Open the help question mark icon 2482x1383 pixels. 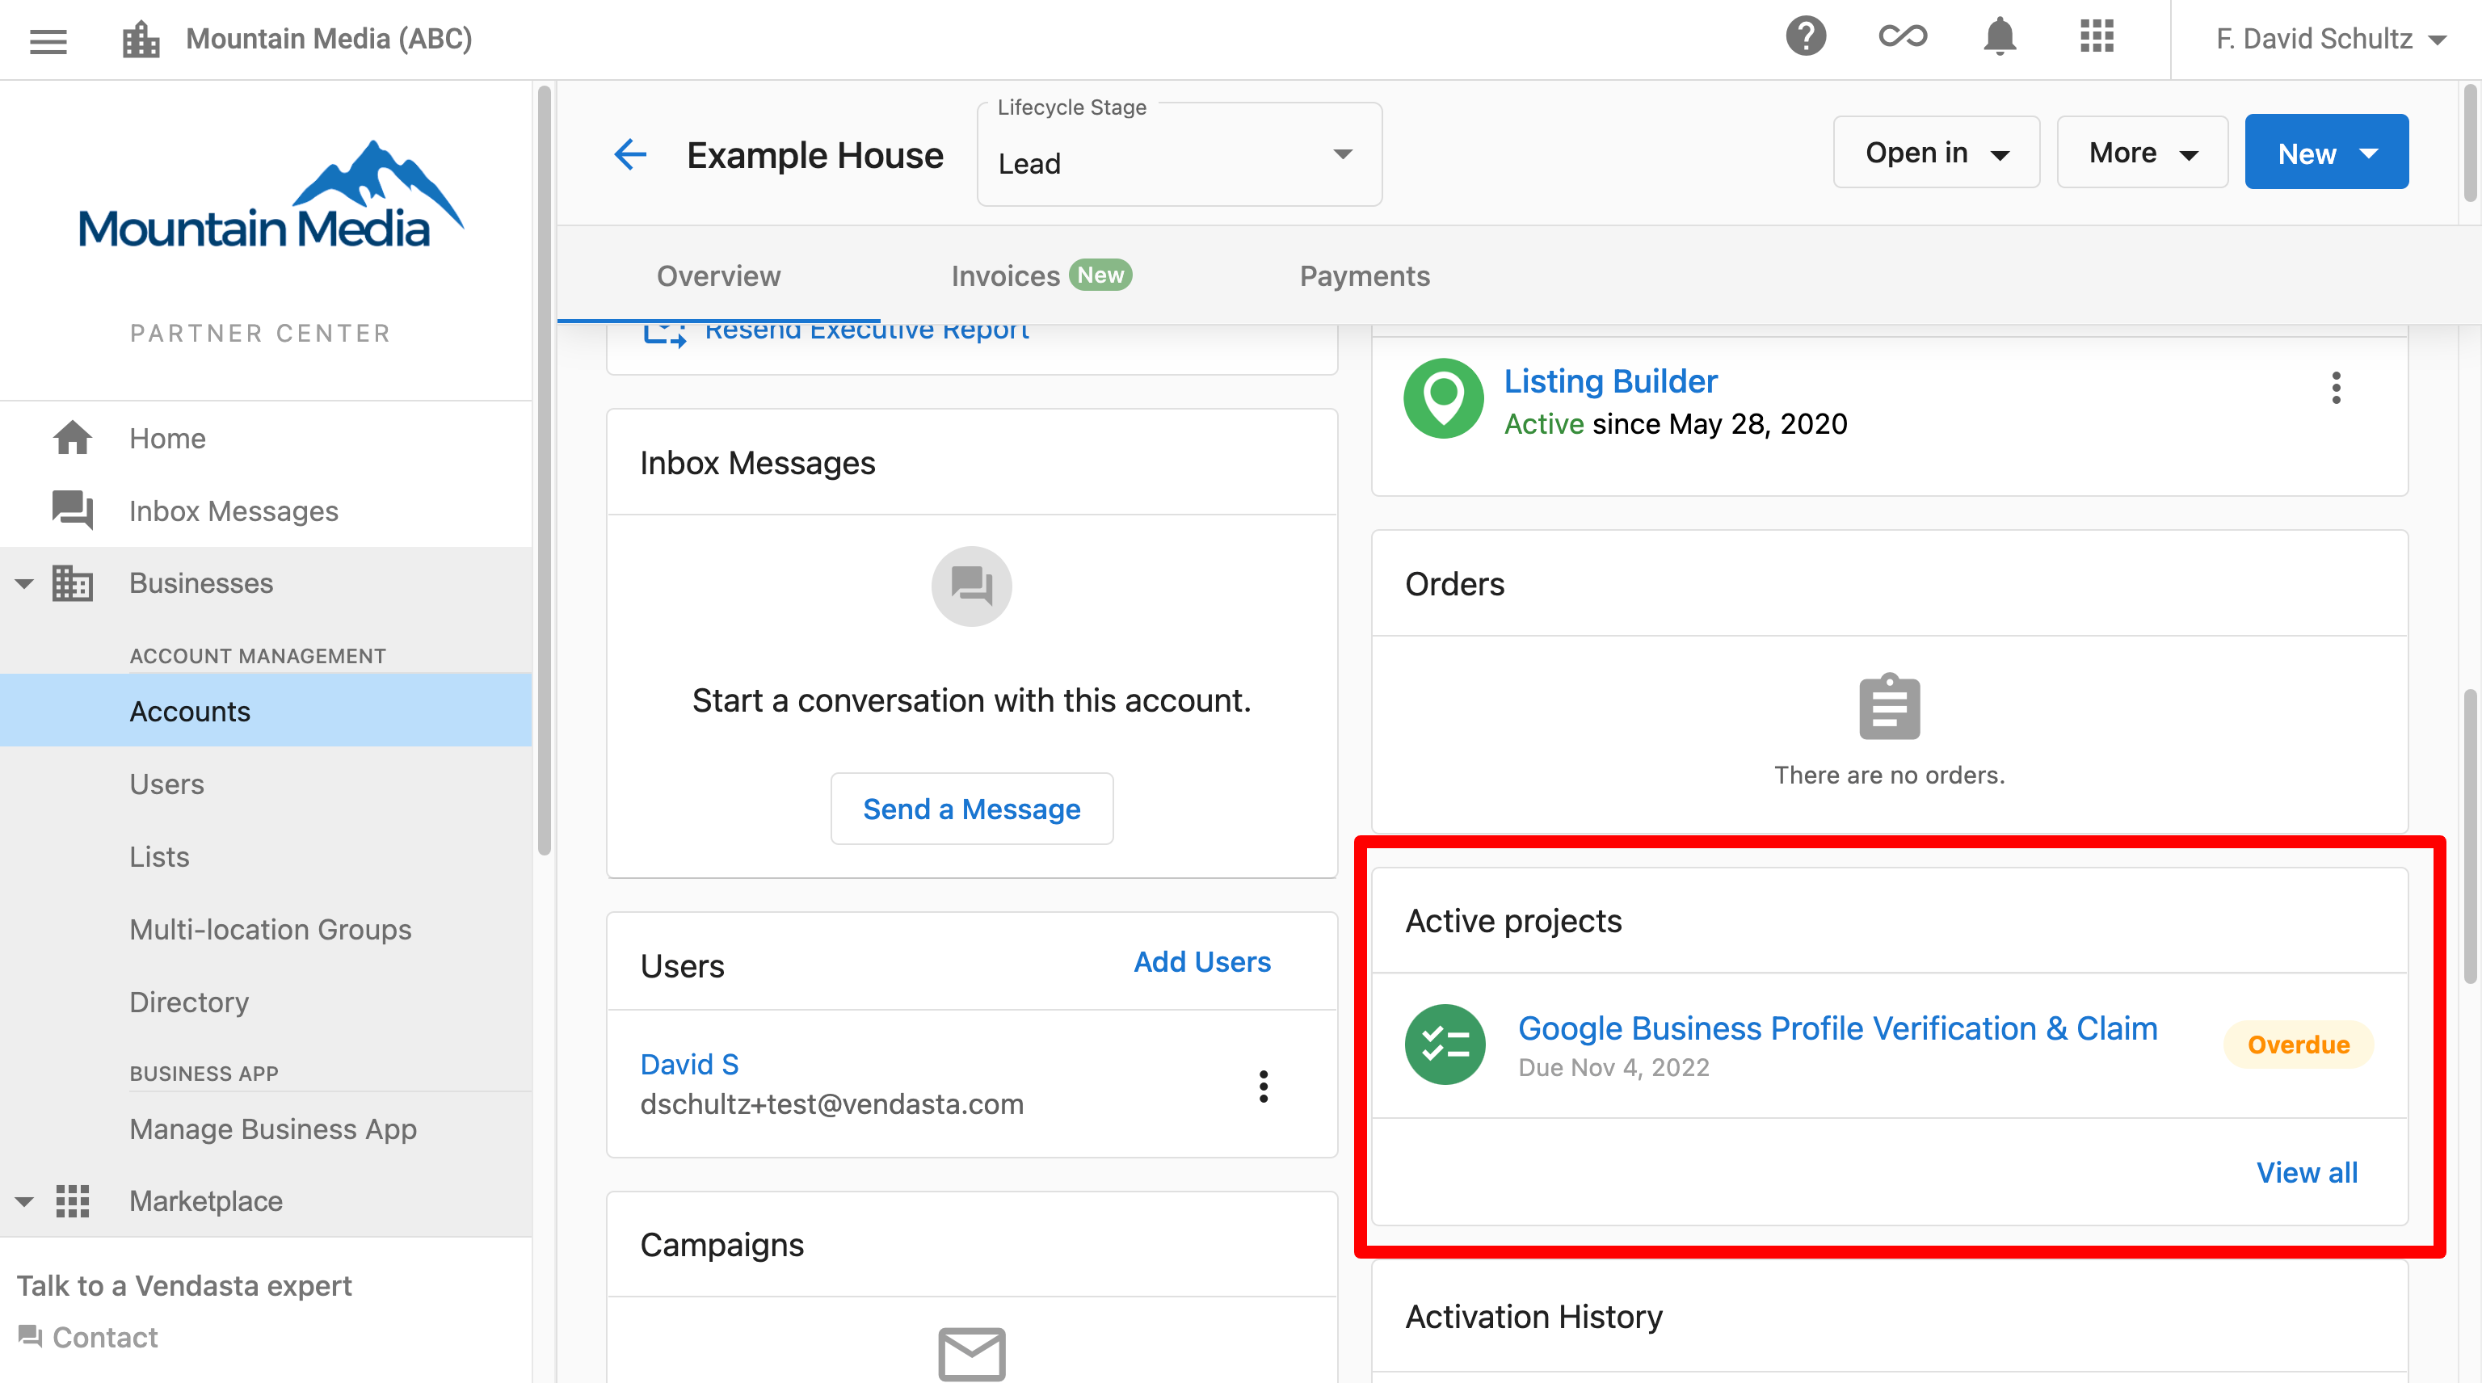(x=1806, y=37)
